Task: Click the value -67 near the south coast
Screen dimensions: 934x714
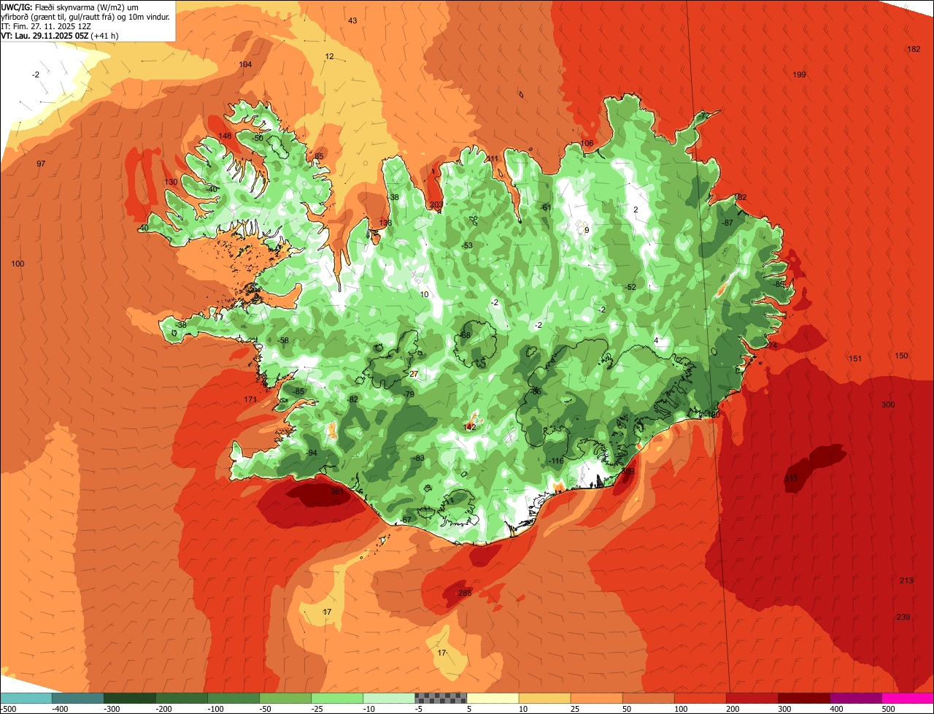Action: pos(406,519)
